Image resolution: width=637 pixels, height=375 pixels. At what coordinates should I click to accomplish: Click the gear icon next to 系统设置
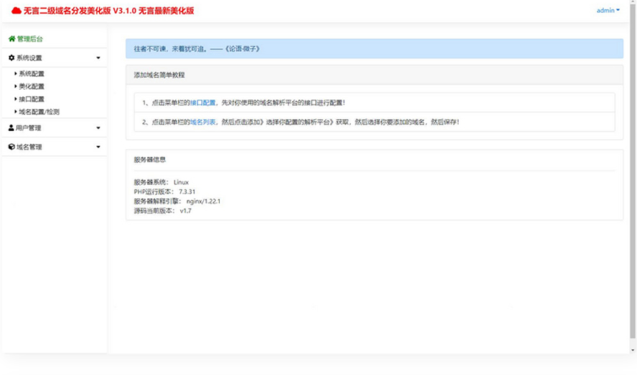pyautogui.click(x=10, y=57)
